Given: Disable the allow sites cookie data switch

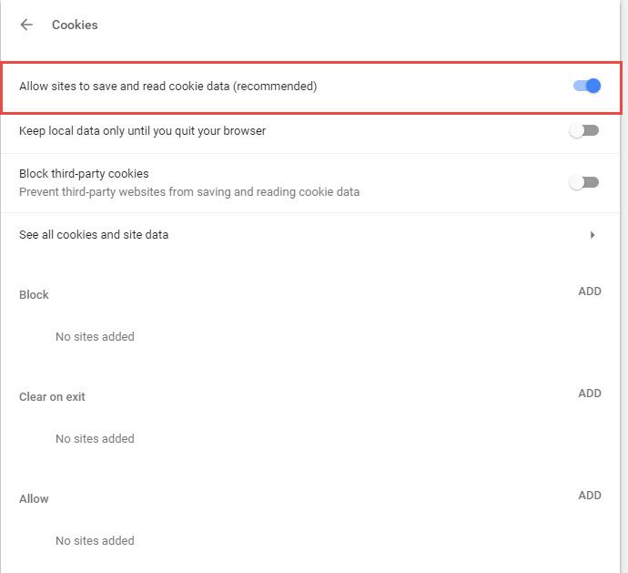Looking at the screenshot, I should point(587,86).
